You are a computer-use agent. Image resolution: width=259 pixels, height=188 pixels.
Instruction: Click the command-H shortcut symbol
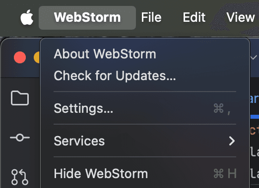coord(225,174)
